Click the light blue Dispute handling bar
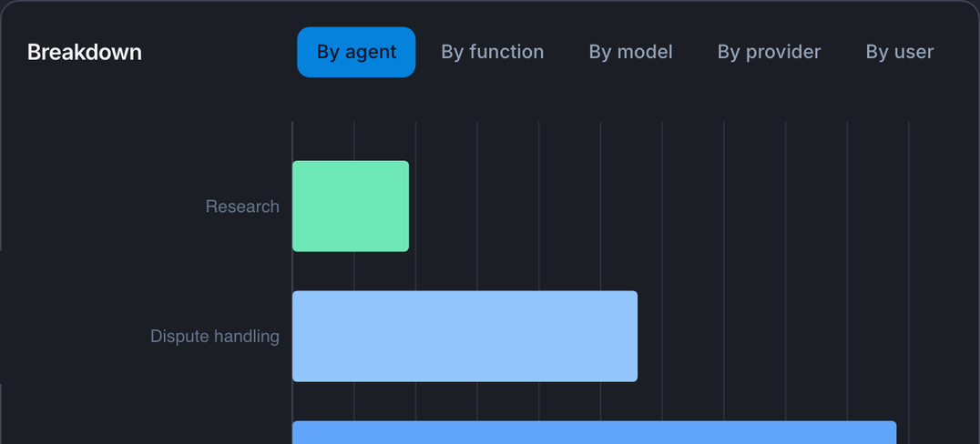Image resolution: width=980 pixels, height=444 pixels. (x=465, y=336)
